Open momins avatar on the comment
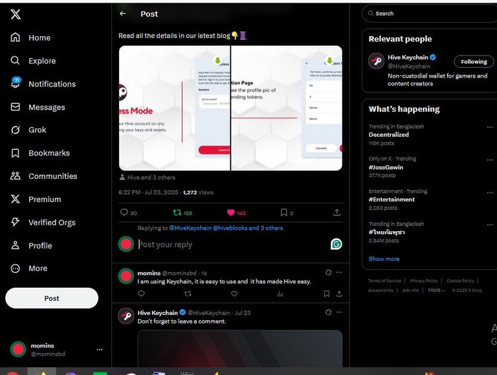This screenshot has width=497, height=375. [x=126, y=276]
